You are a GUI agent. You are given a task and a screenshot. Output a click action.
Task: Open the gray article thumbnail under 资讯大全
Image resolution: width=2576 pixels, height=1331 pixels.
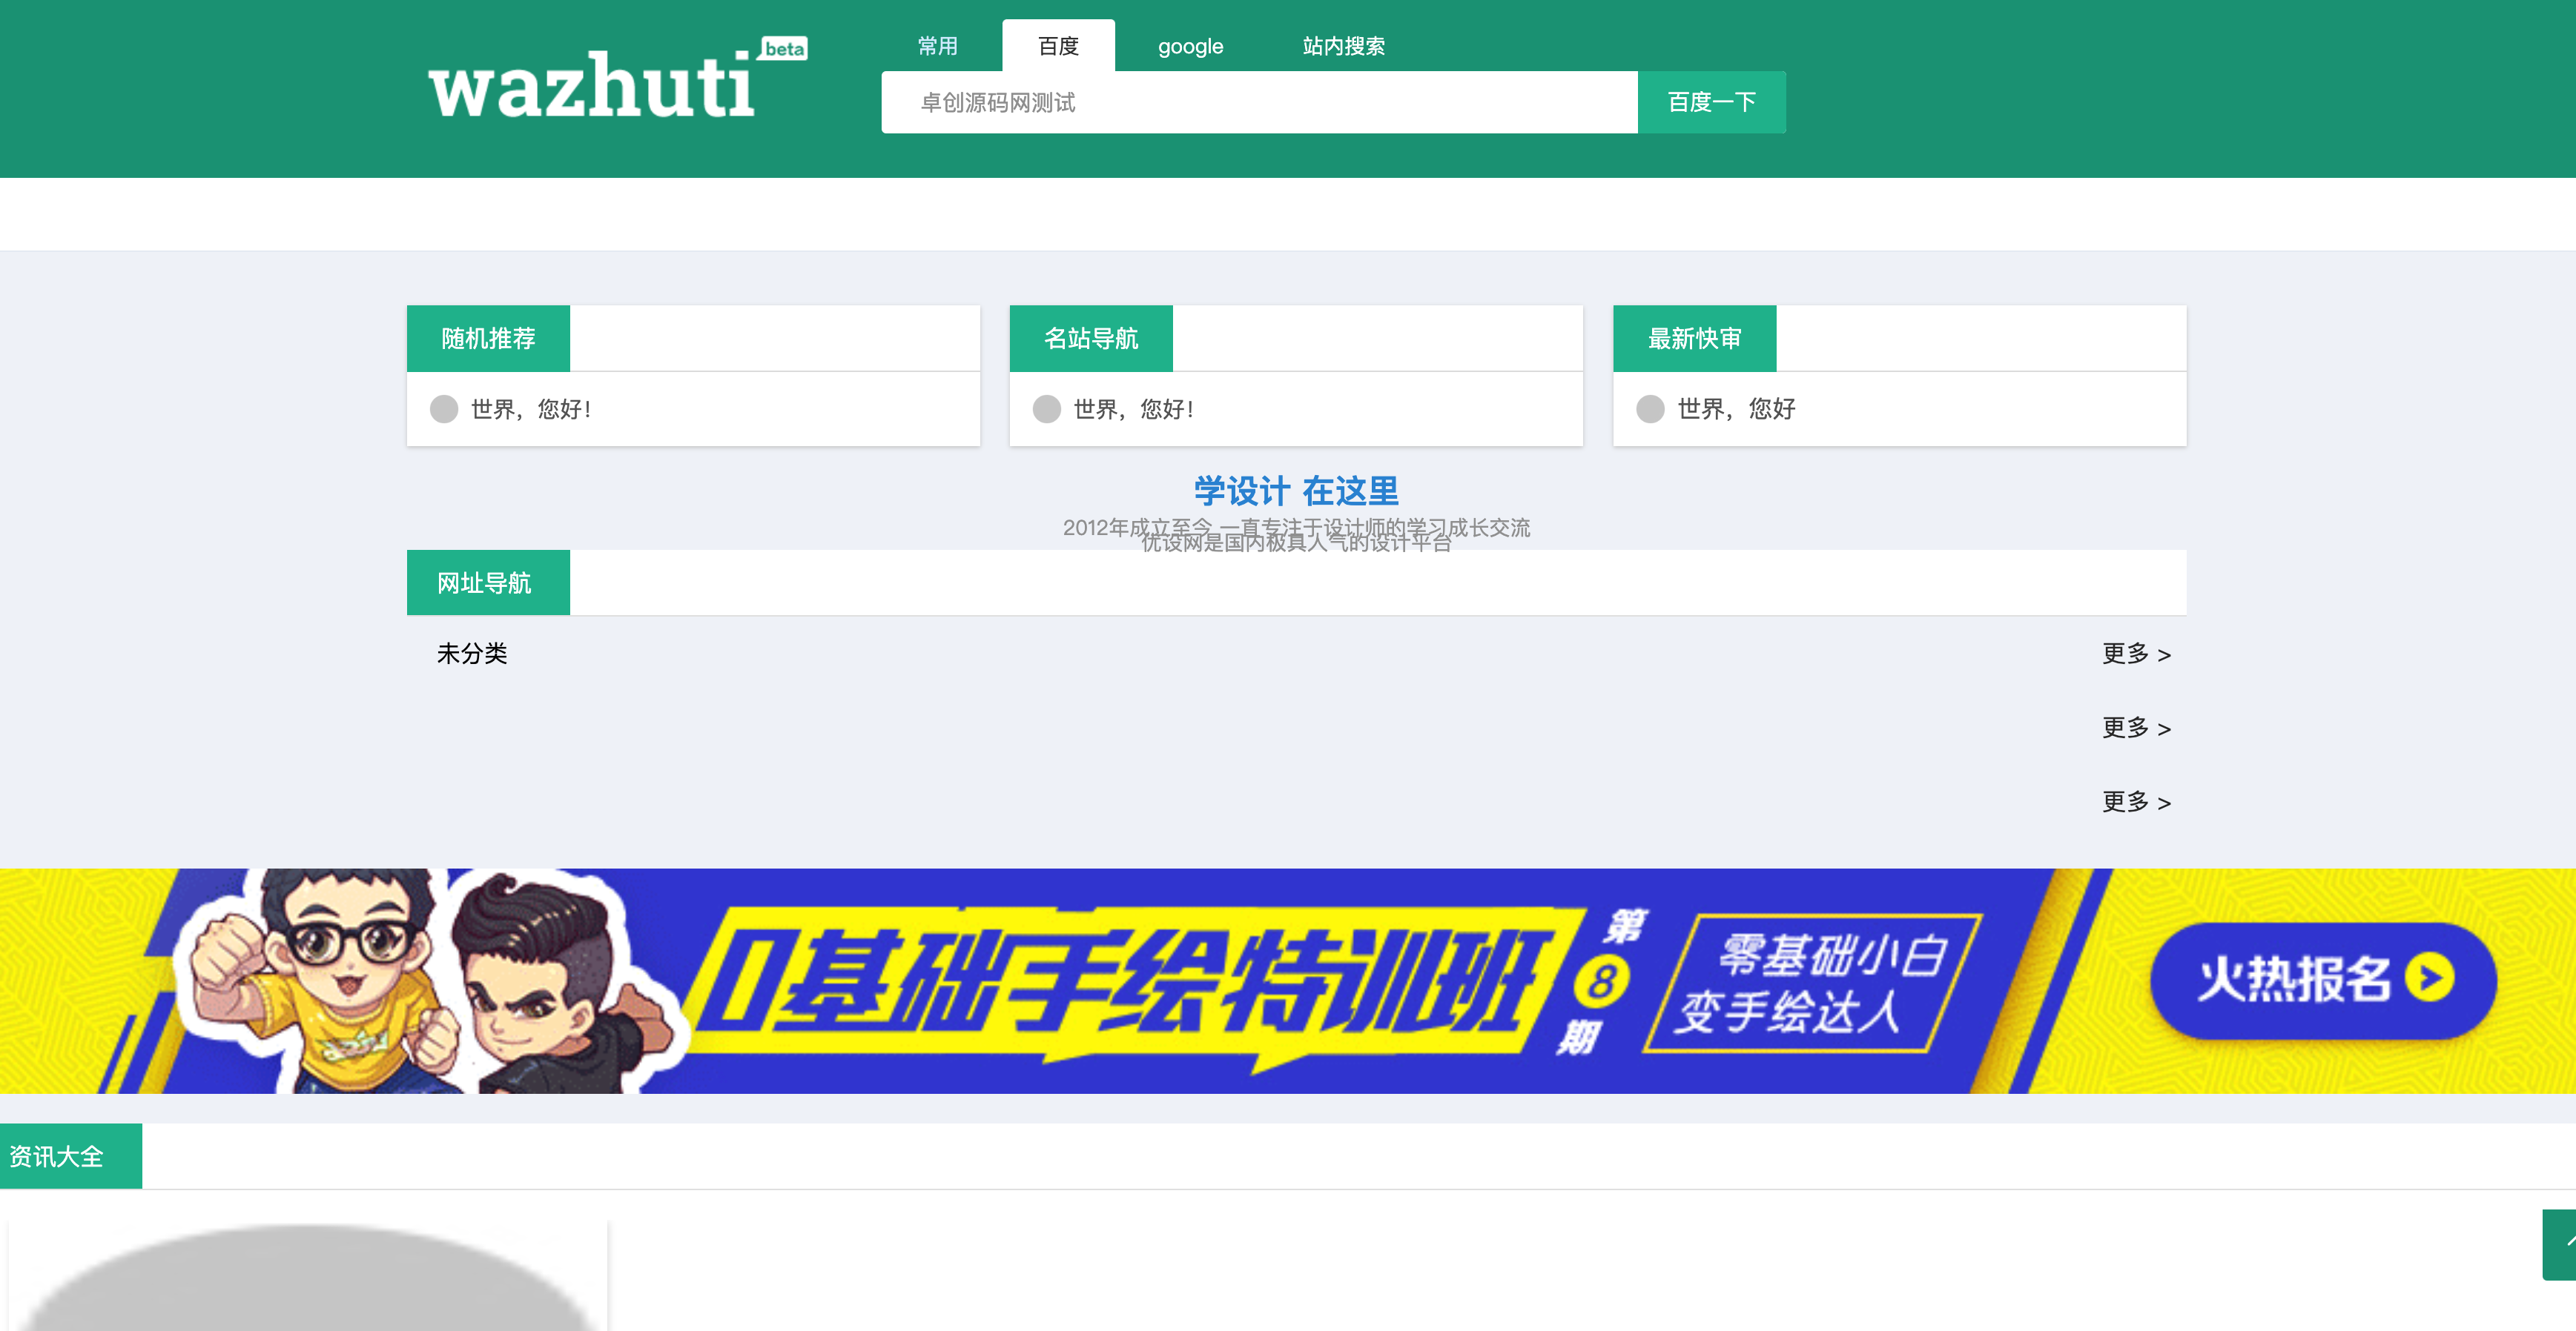point(308,1276)
